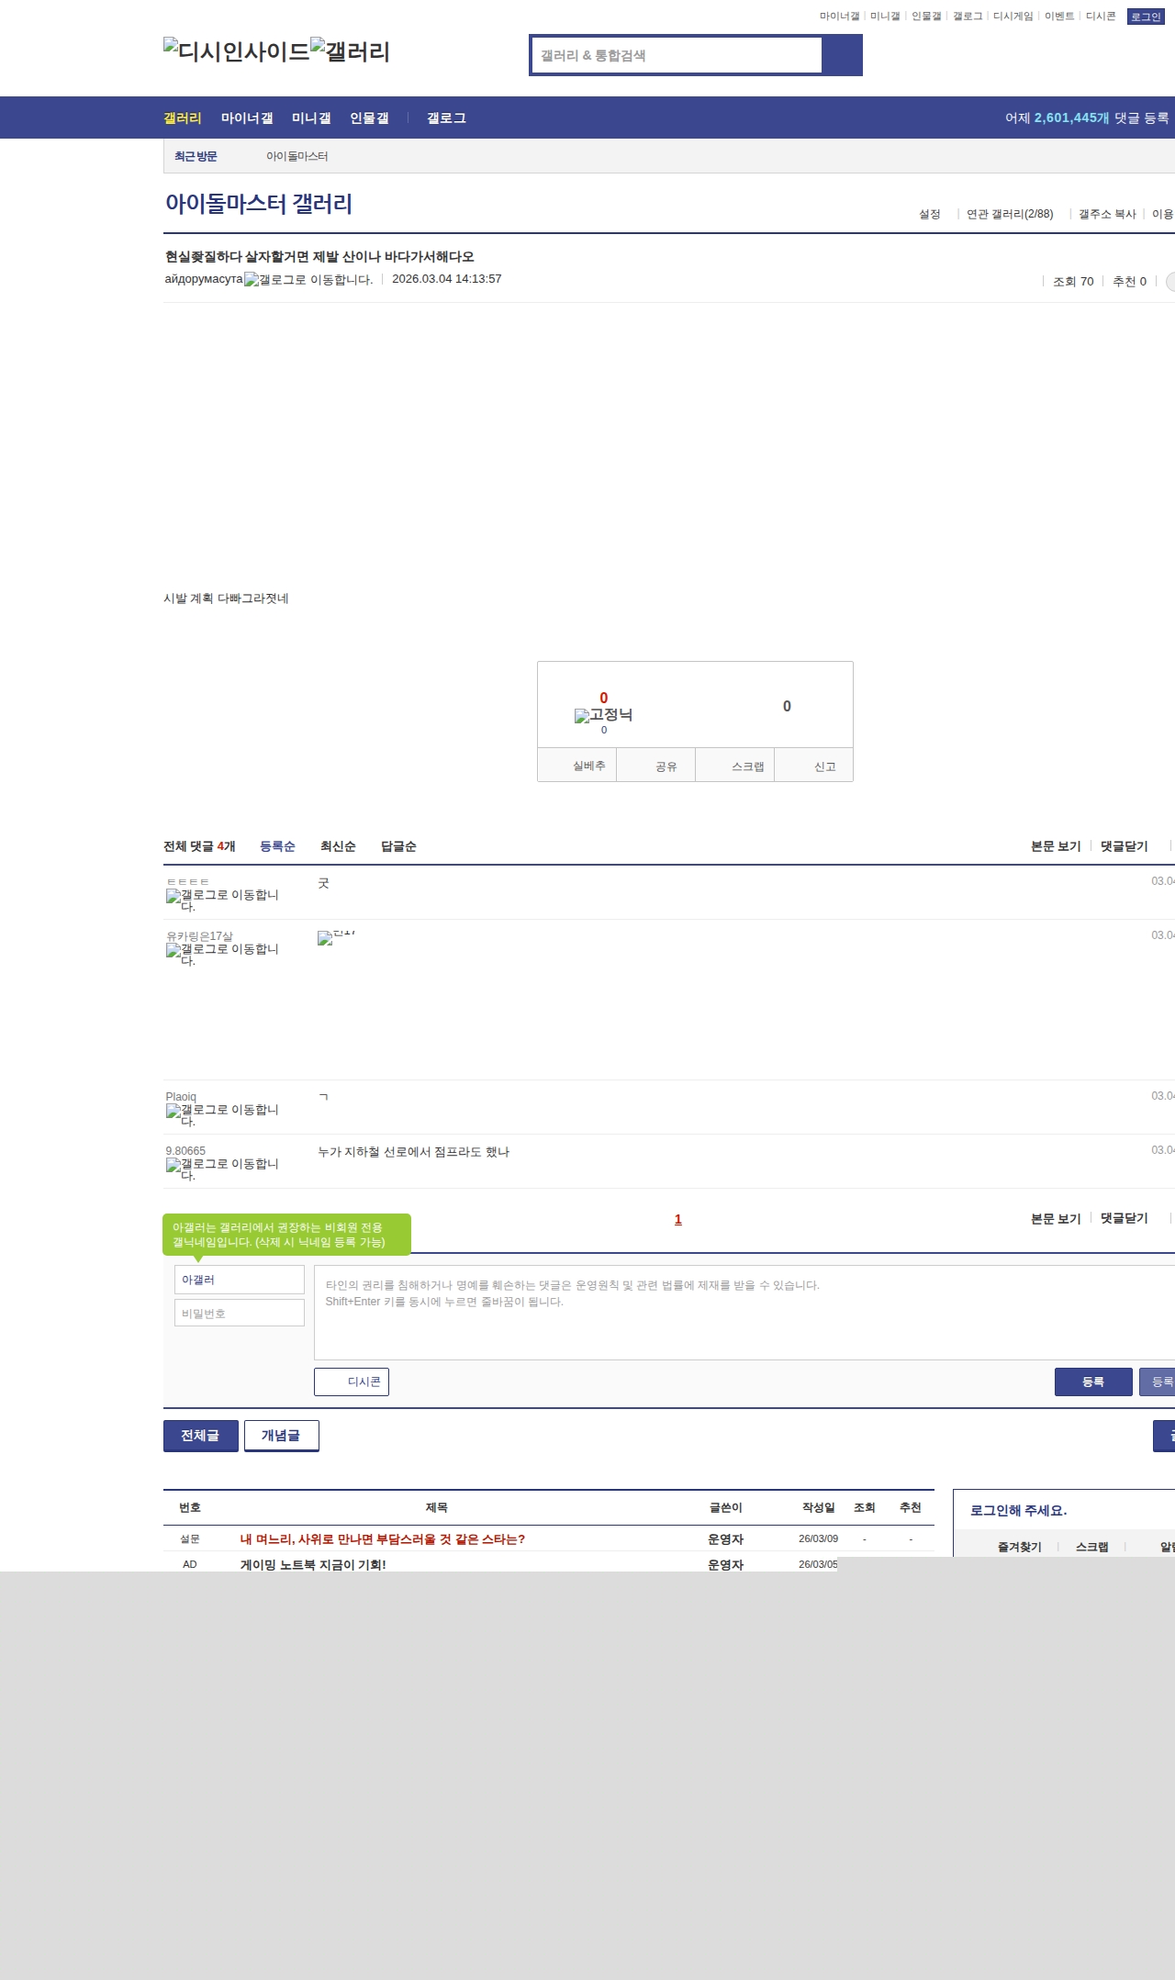The image size is (1175, 1980).
Task: Select 미니갤 in the blue navigation bar
Action: tap(311, 118)
